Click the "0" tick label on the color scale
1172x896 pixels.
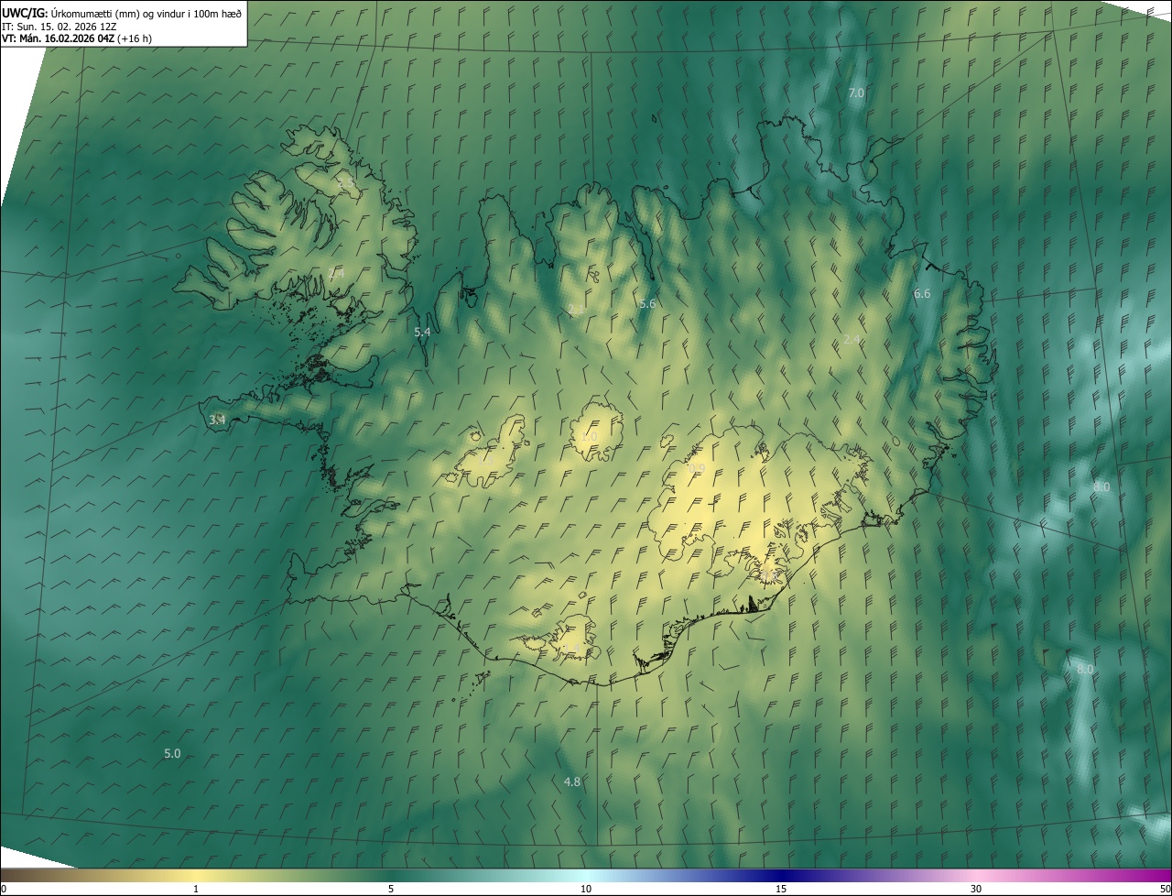(3, 889)
